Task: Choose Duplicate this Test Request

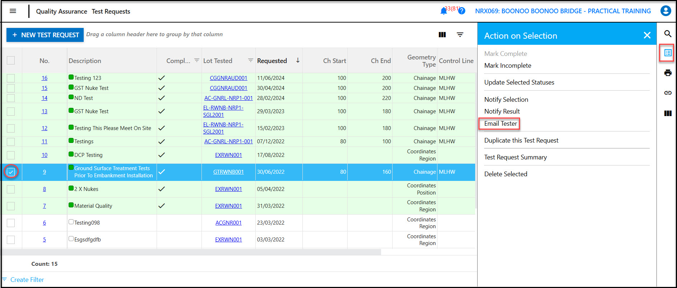Action: (x=521, y=140)
